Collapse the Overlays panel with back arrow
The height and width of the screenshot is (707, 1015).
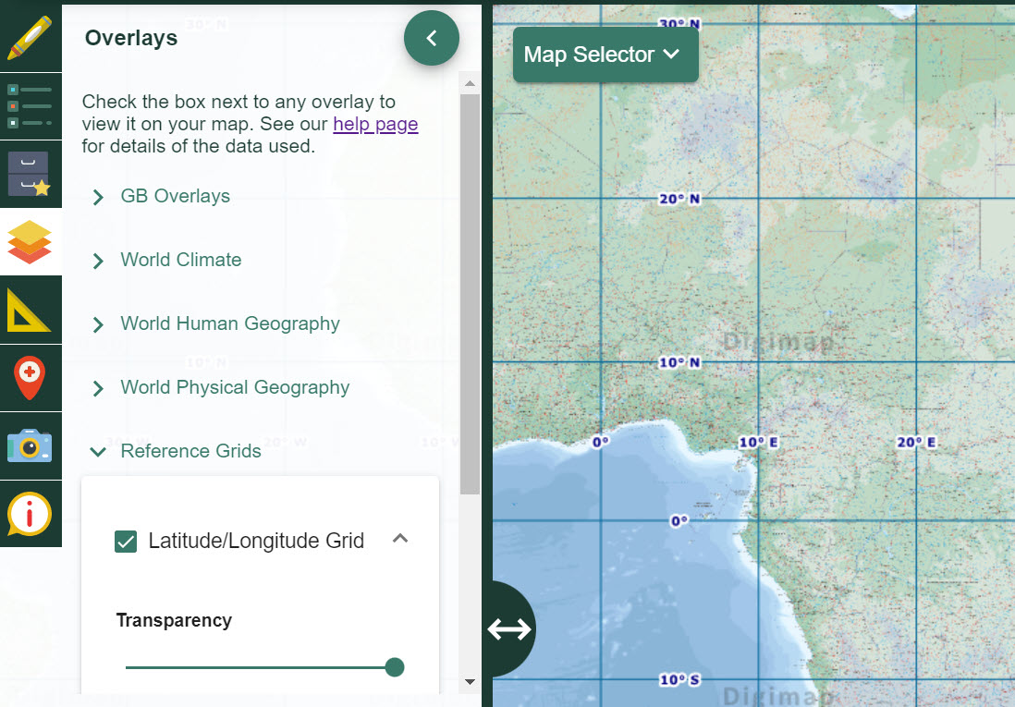click(x=431, y=38)
